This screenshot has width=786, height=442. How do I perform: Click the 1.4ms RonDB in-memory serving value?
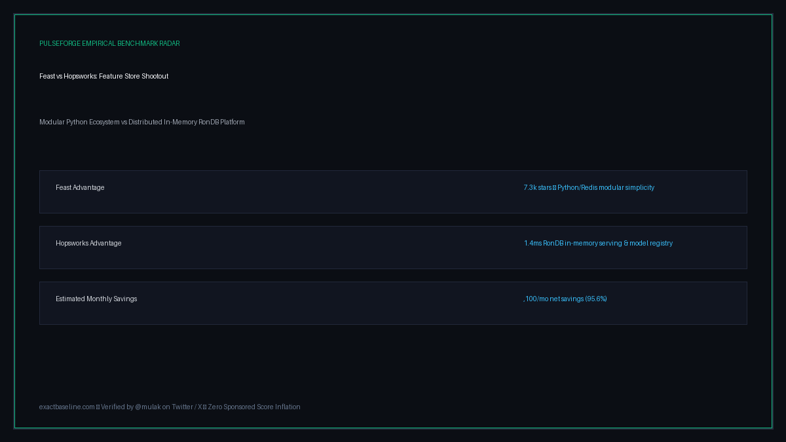(598, 243)
